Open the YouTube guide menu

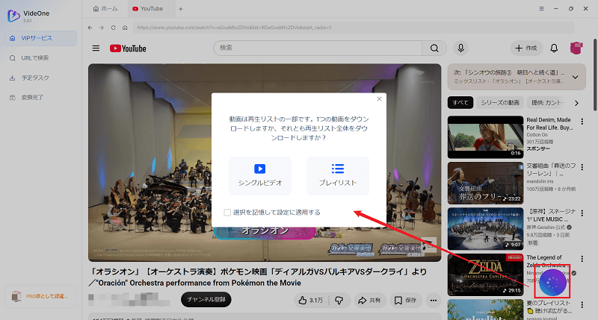(x=96, y=48)
